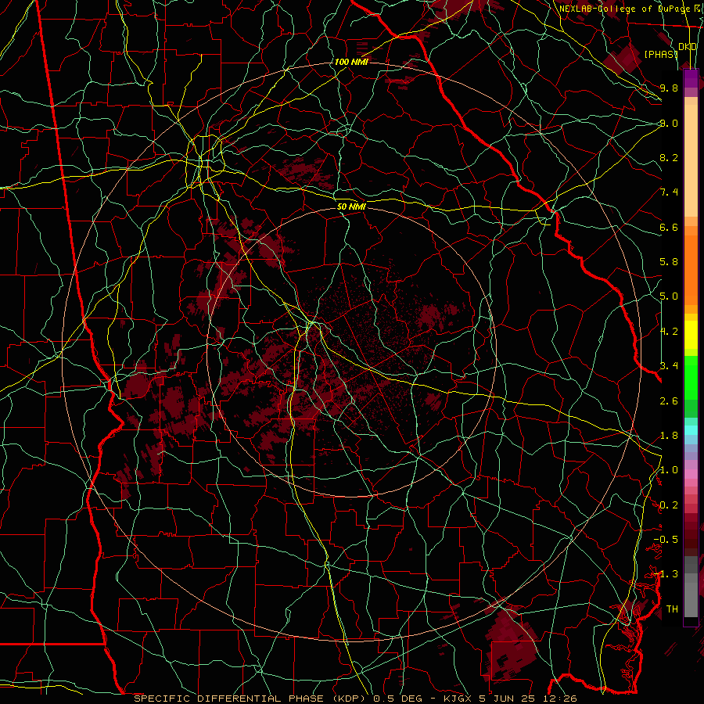Click the pink segment of the color bar
Screen dimensions: 704x704
tap(691, 474)
